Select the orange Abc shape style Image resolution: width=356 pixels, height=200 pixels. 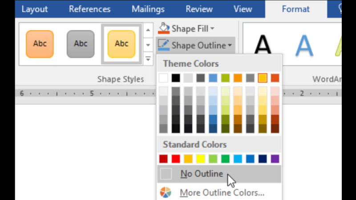[40, 44]
